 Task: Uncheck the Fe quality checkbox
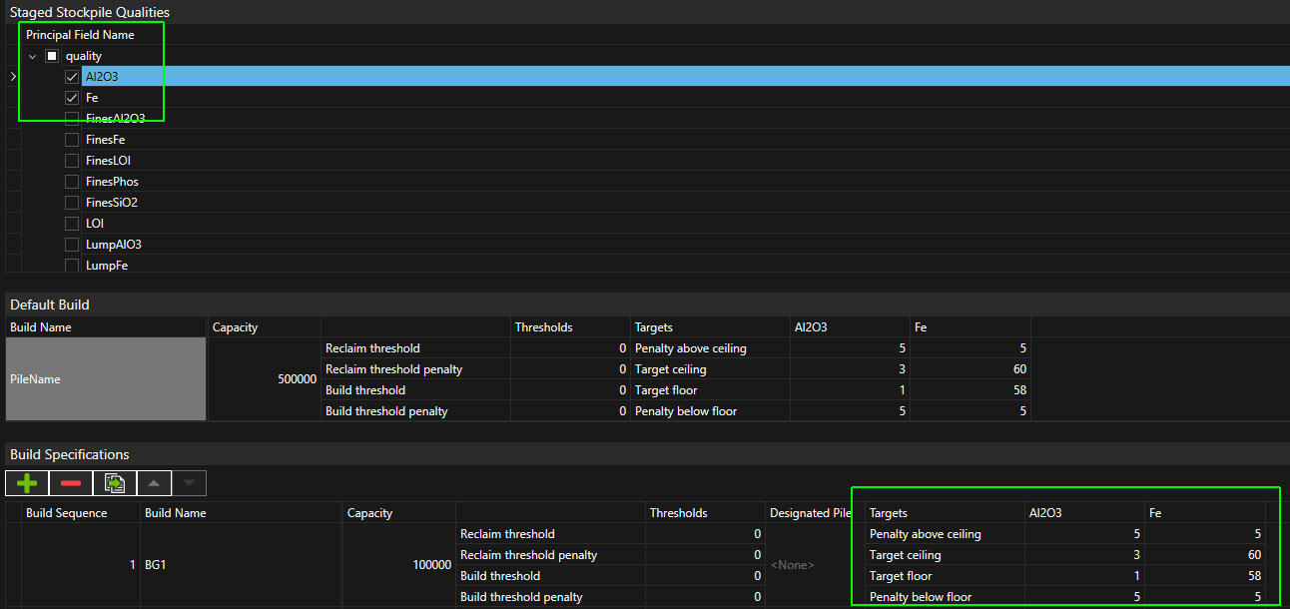point(72,98)
